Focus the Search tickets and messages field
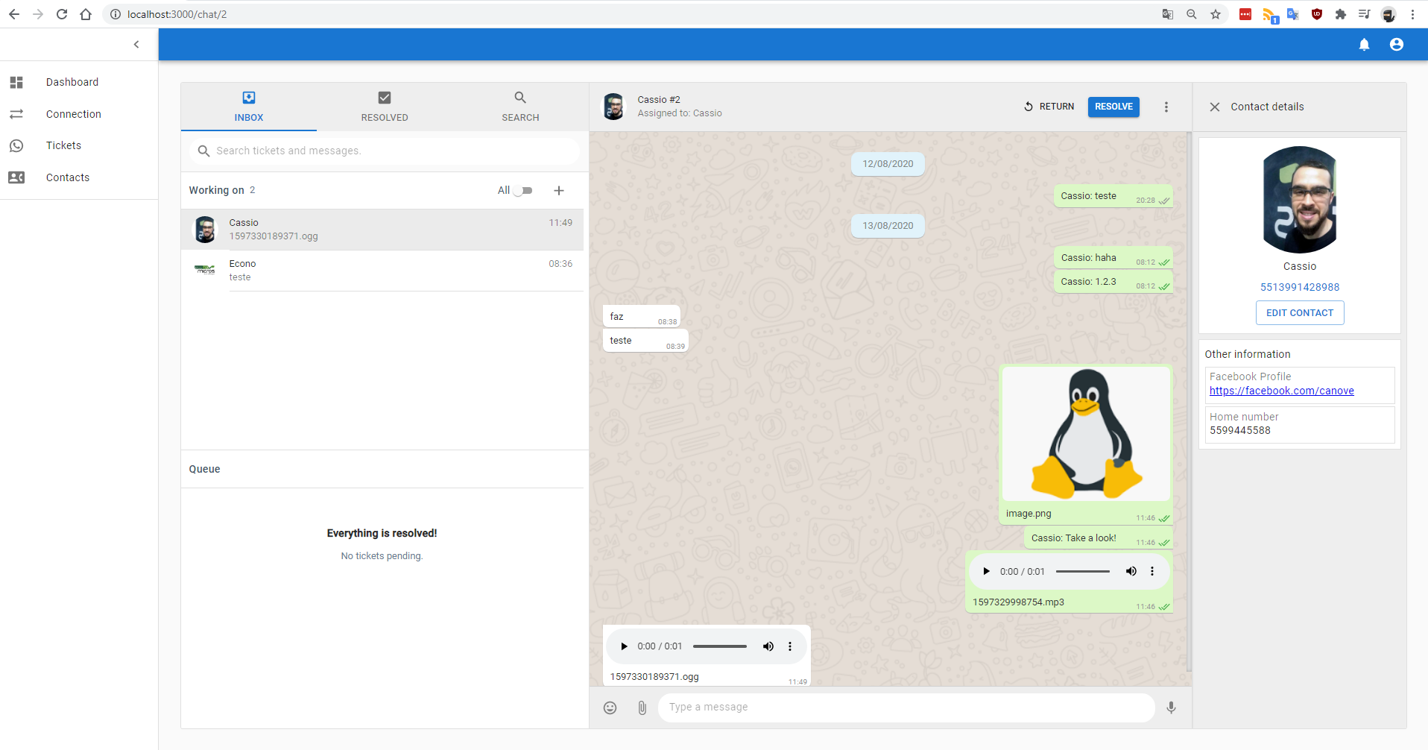 click(x=388, y=151)
